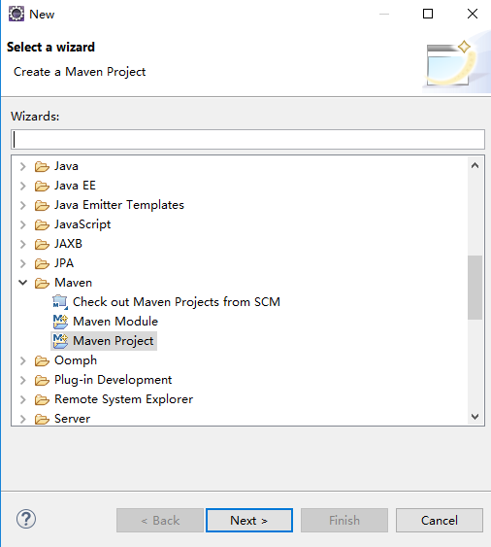Screen dimensions: 491x547
Task: Click the Java Emitter Templates folder icon
Action: (42, 205)
